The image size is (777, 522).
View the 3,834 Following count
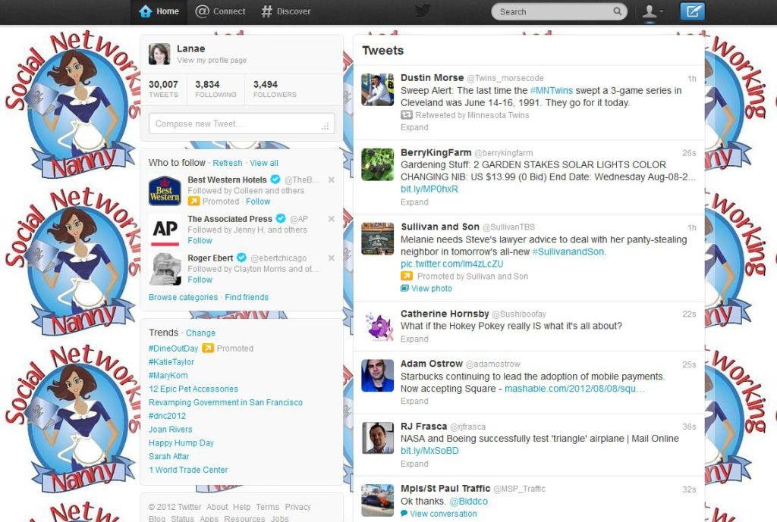(215, 89)
